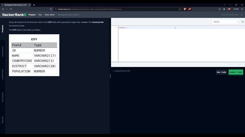Click the Run Code button
Viewport: 245px width, 137px height.
coord(221,72)
